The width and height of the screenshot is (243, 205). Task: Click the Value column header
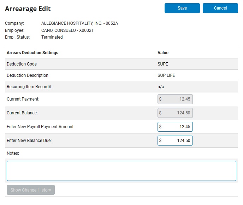click(163, 53)
